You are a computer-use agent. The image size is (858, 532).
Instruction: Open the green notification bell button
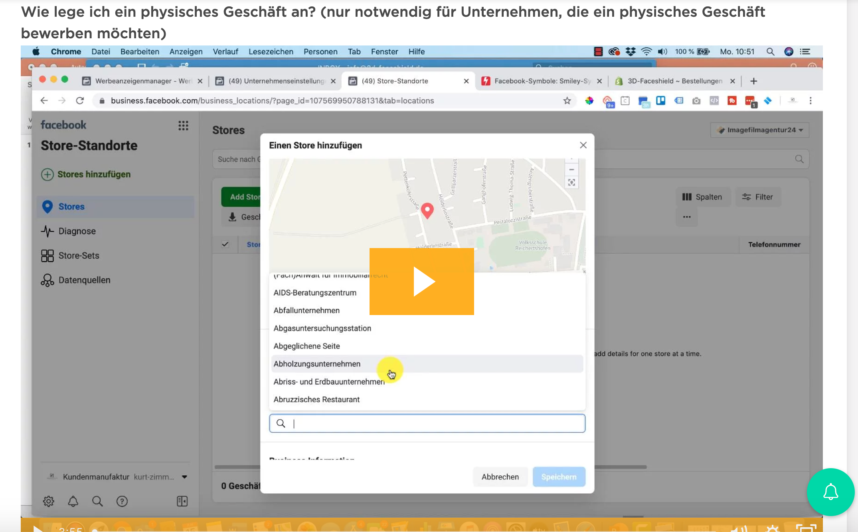coord(830,492)
